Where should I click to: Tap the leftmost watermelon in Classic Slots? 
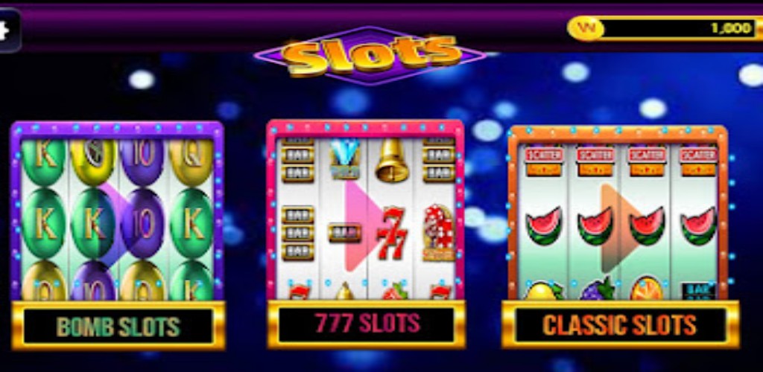(x=544, y=226)
